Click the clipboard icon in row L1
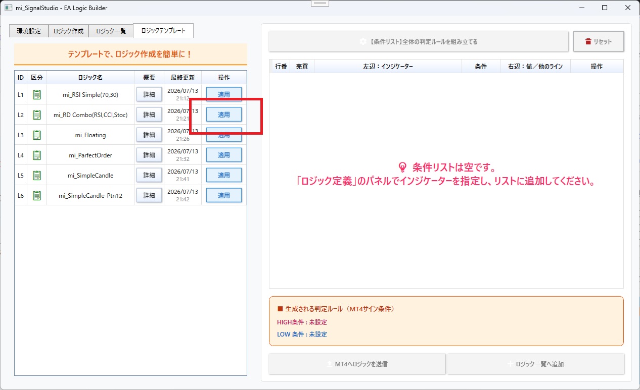 (37, 94)
